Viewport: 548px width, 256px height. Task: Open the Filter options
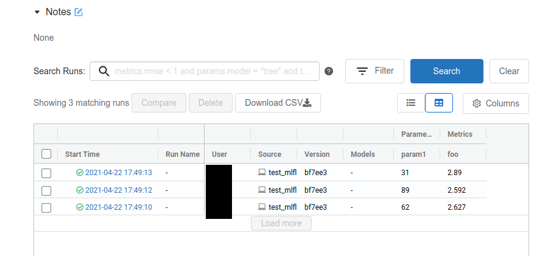(374, 71)
